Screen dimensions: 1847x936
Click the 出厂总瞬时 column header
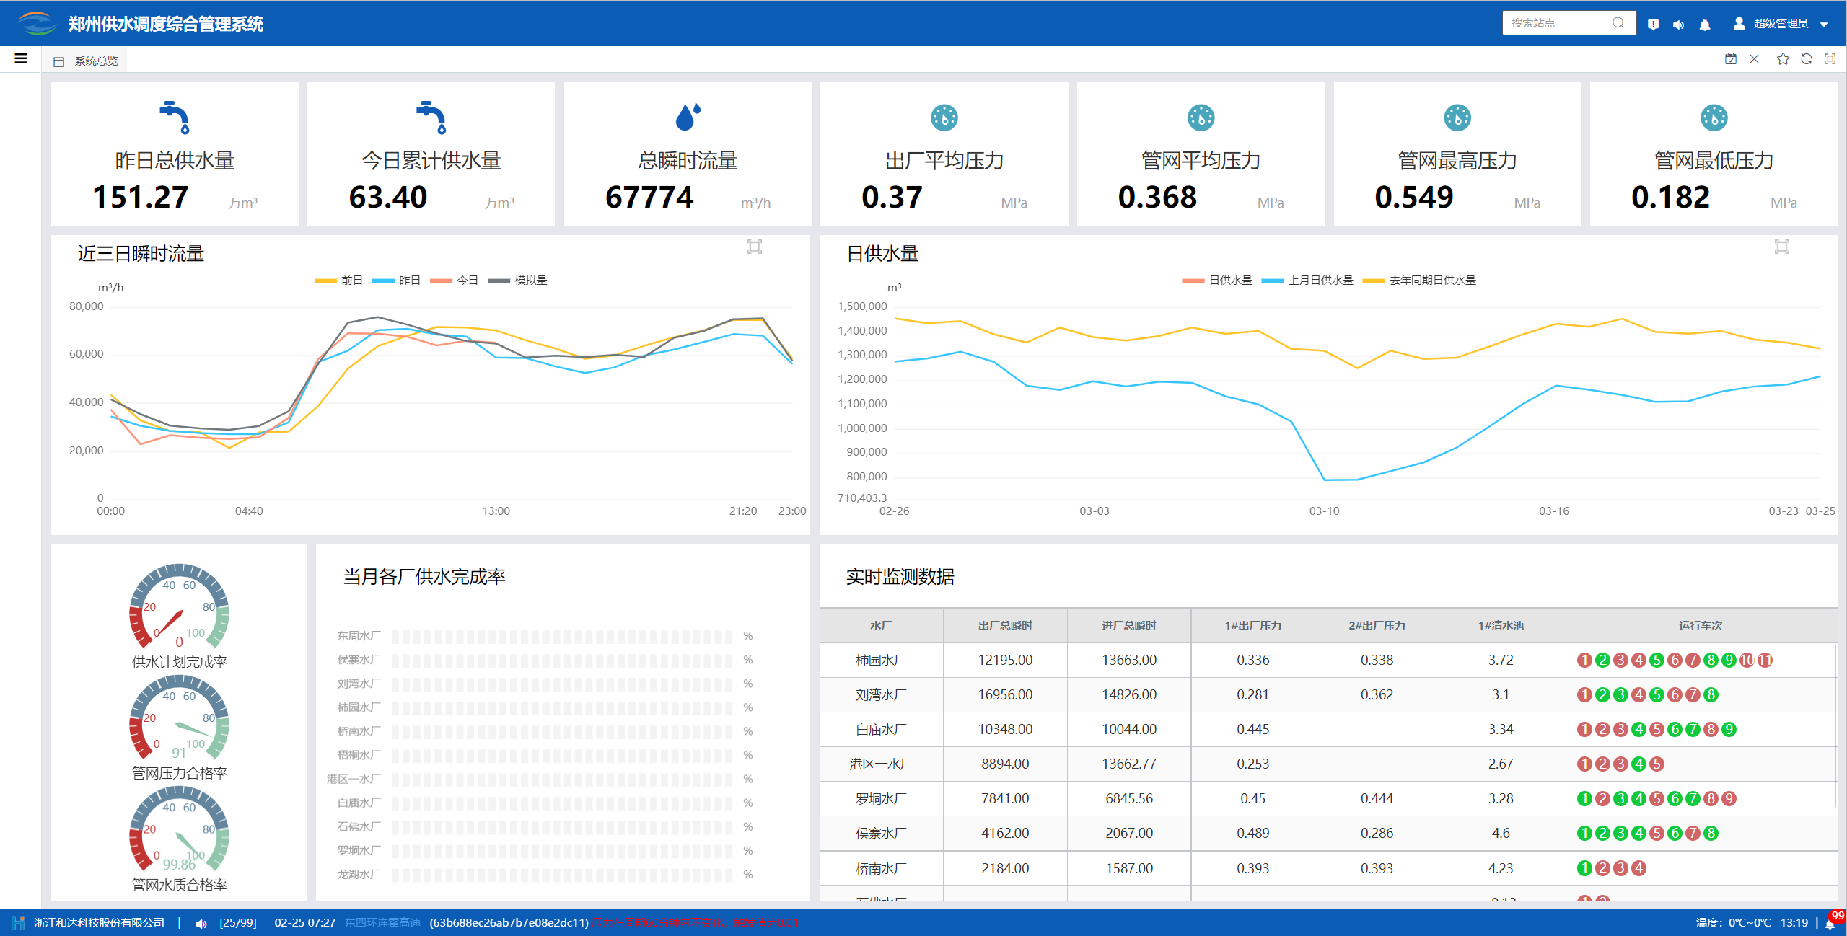(x=1004, y=625)
